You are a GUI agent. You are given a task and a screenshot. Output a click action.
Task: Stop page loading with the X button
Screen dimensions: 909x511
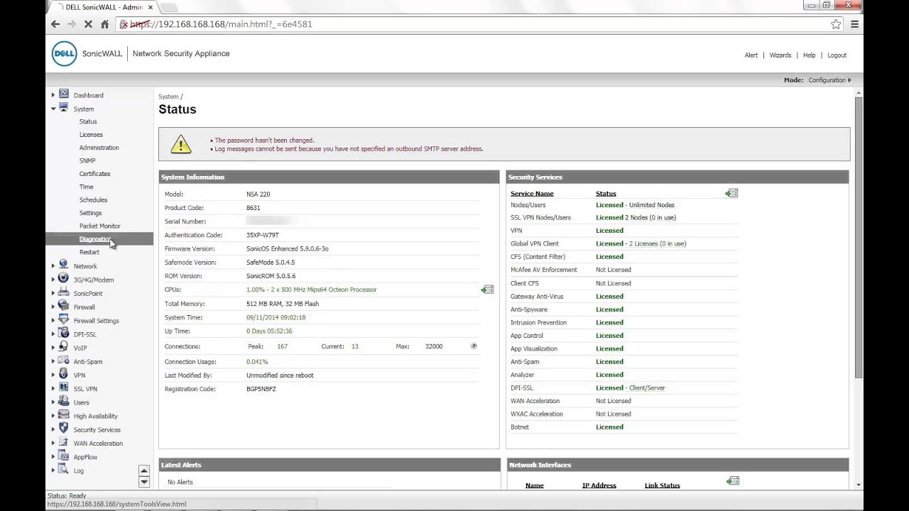(88, 24)
